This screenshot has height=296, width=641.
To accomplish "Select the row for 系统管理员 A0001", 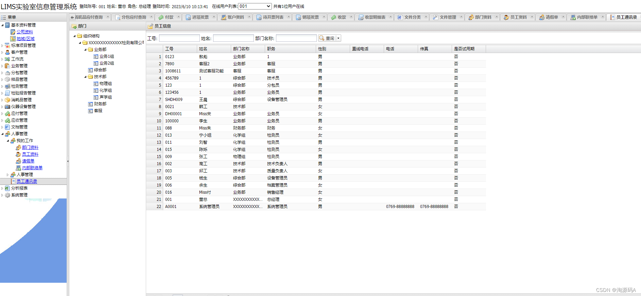I will point(316,207).
